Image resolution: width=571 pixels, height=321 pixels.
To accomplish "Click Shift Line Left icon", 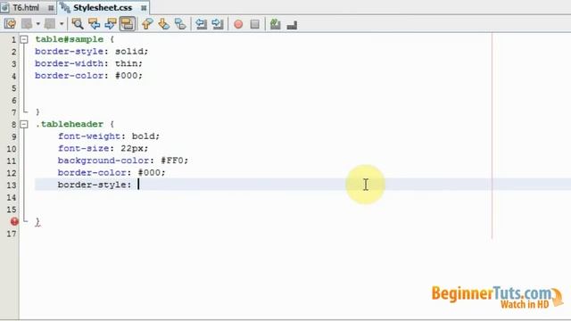I will coord(201,24).
